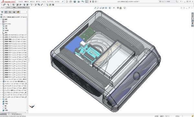
Task: Click the Zoom to Fit magnifier icon
Action: (95, 8)
